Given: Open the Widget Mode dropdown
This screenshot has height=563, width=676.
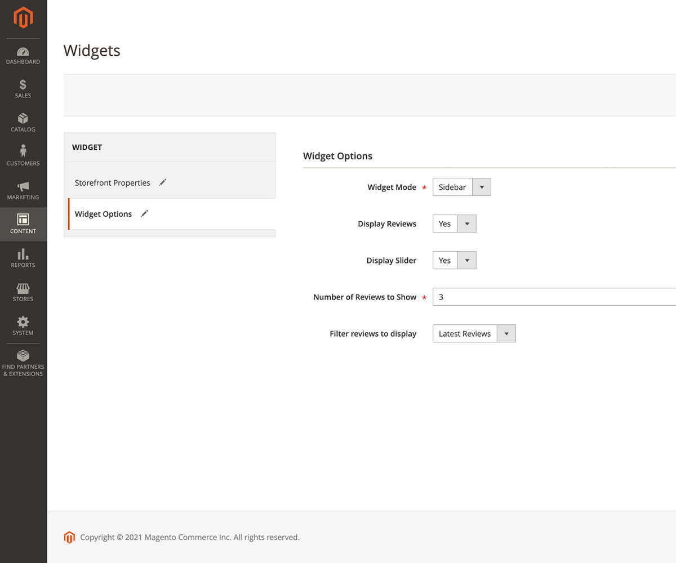Looking at the screenshot, I should (x=462, y=187).
